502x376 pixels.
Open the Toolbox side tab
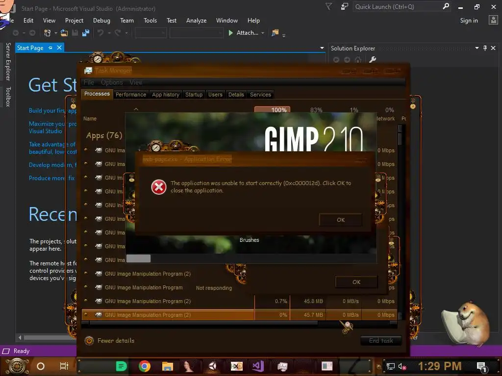8,96
